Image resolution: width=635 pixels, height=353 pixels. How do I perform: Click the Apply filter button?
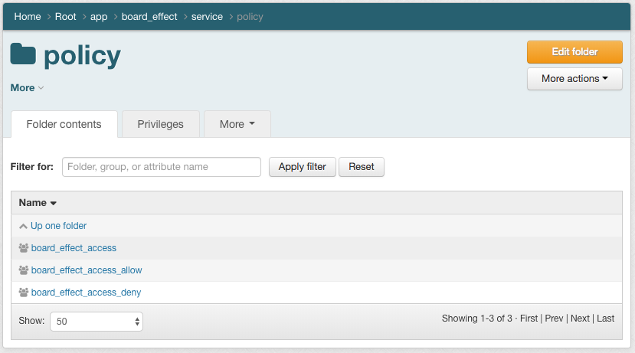302,167
